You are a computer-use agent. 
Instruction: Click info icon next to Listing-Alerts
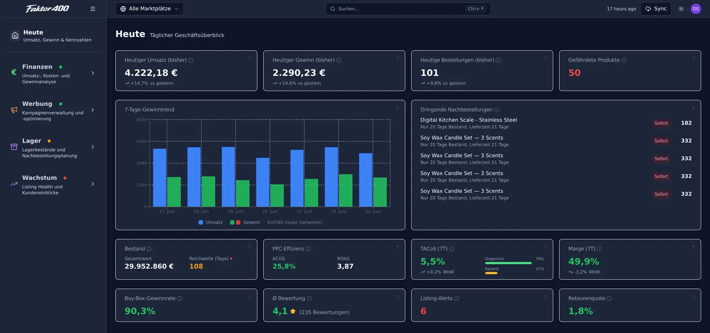point(457,299)
